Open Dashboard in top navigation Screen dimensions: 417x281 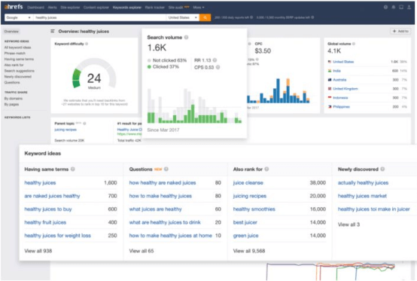(35, 8)
